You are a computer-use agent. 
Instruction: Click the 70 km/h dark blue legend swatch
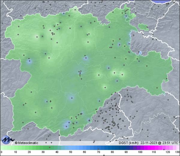[98, 148]
